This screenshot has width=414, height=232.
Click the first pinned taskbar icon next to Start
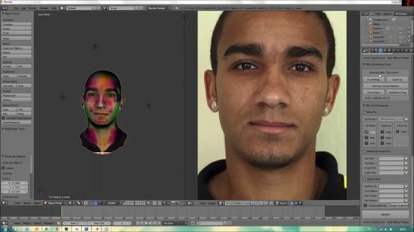click(x=16, y=229)
